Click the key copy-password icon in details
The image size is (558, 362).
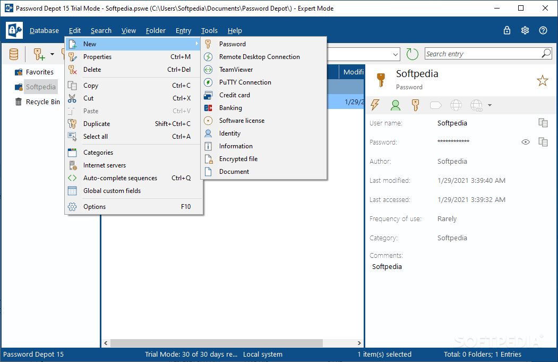pos(415,105)
